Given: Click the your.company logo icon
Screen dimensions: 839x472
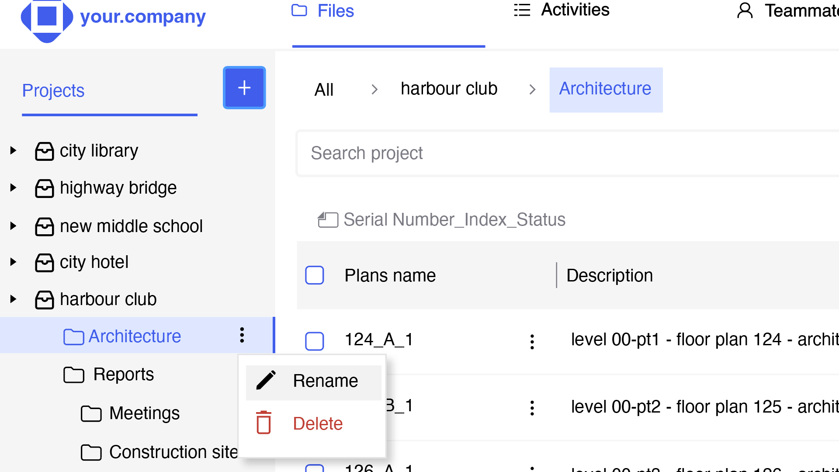Looking at the screenshot, I should [47, 20].
